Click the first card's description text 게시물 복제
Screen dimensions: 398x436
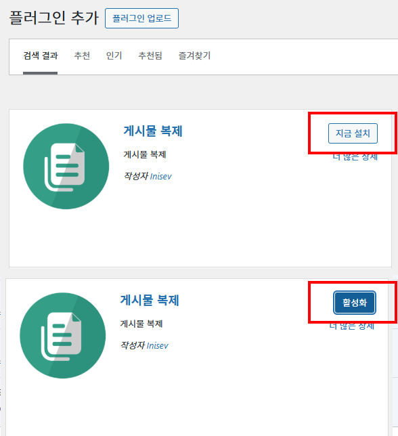pos(145,154)
